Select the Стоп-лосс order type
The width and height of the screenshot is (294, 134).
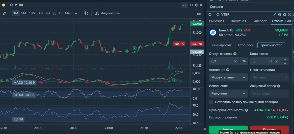pyautogui.click(x=246, y=45)
